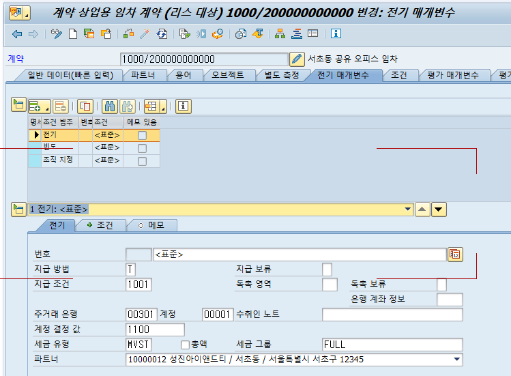The image size is (511, 376).
Task: Click the back arrow in the toolbar
Action: pyautogui.click(x=17, y=34)
